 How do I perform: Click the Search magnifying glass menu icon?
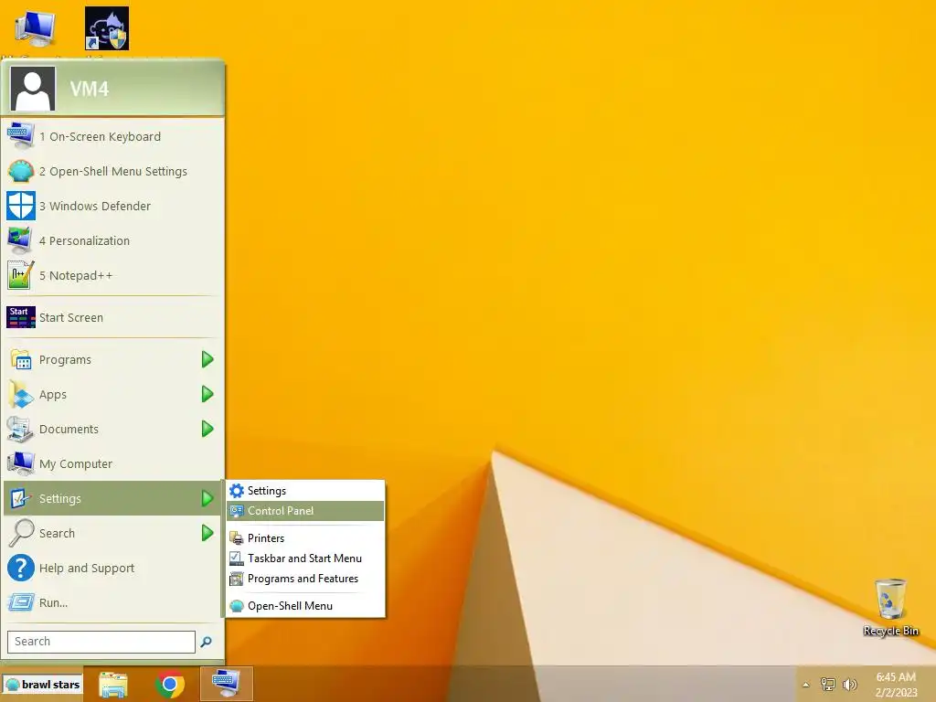pyautogui.click(x=20, y=533)
